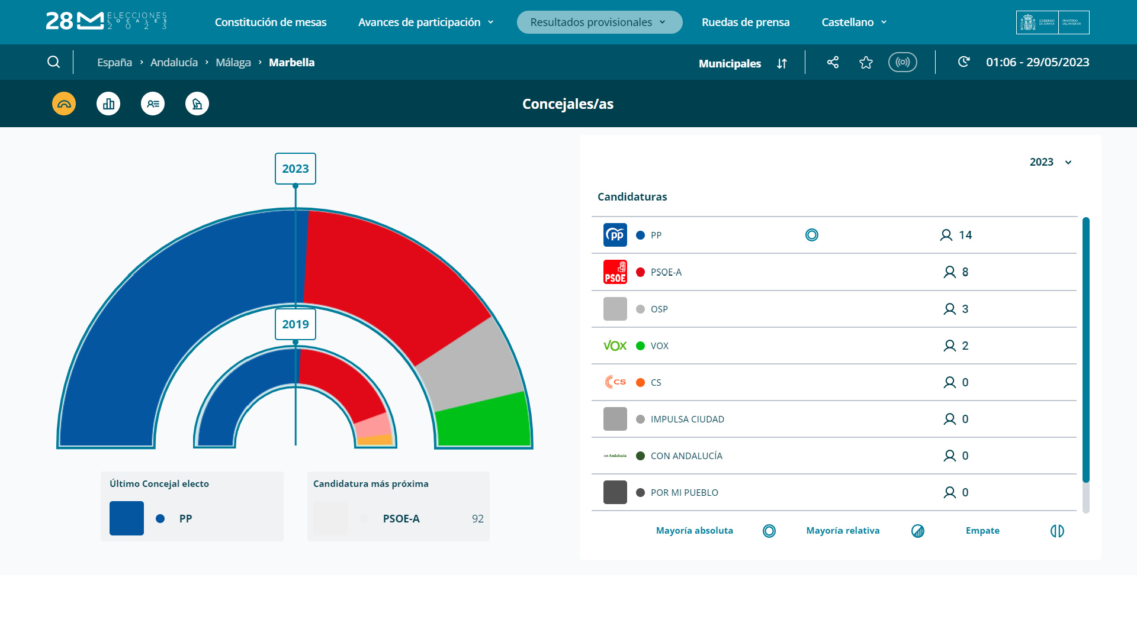1137x639 pixels.
Task: Open the Castellano language dropdown
Action: coord(853,22)
